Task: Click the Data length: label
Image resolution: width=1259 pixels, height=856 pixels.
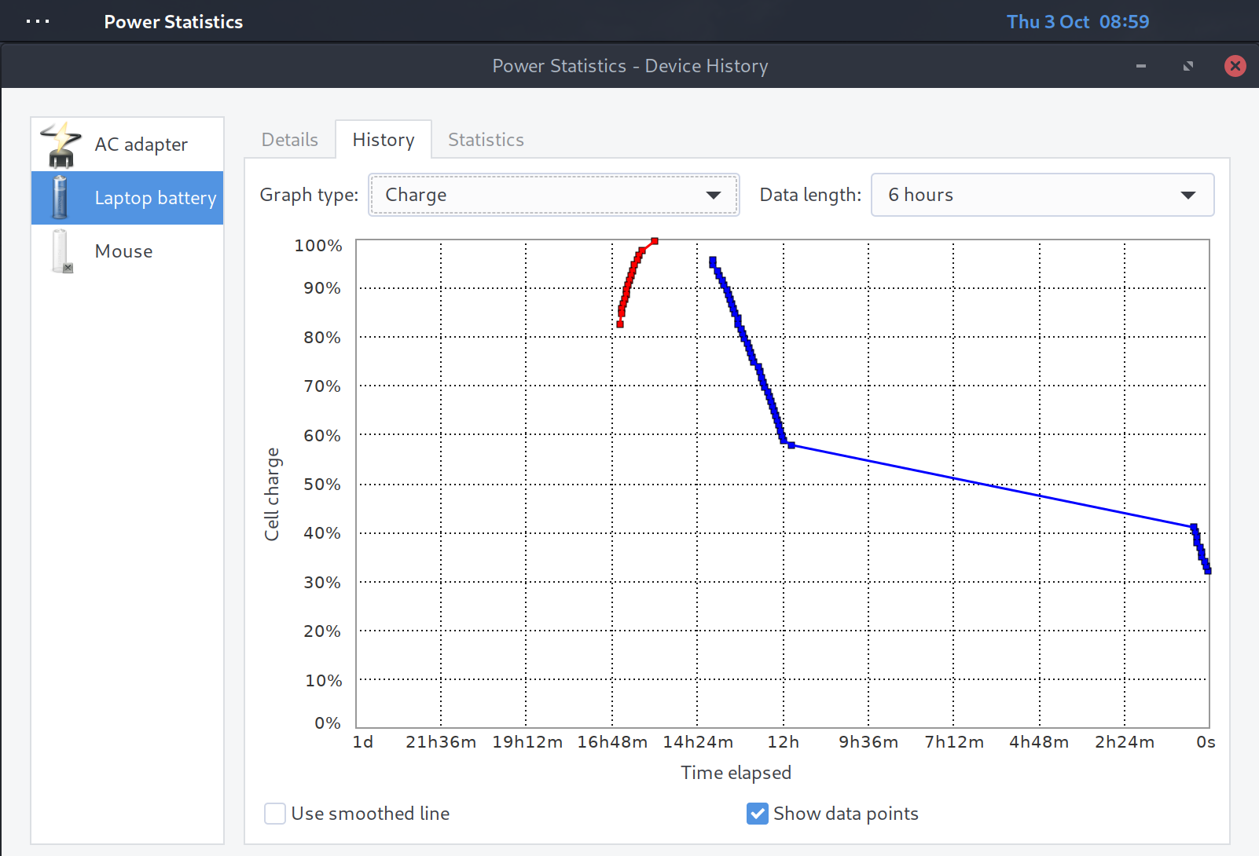Action: tap(810, 195)
